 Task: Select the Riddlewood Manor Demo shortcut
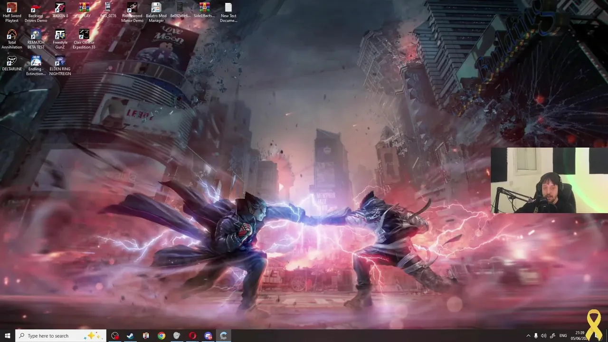click(132, 12)
